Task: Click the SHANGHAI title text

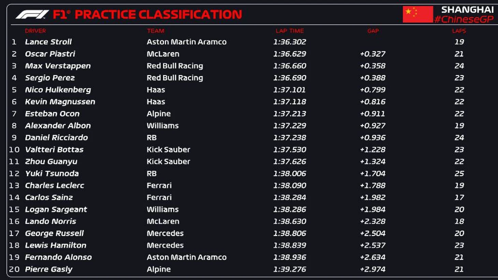Action: [467, 10]
